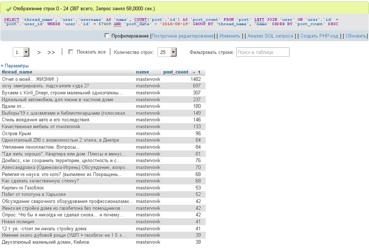Toggle the Показать все checkbox
This screenshot has height=251, width=369.
tap(71, 52)
